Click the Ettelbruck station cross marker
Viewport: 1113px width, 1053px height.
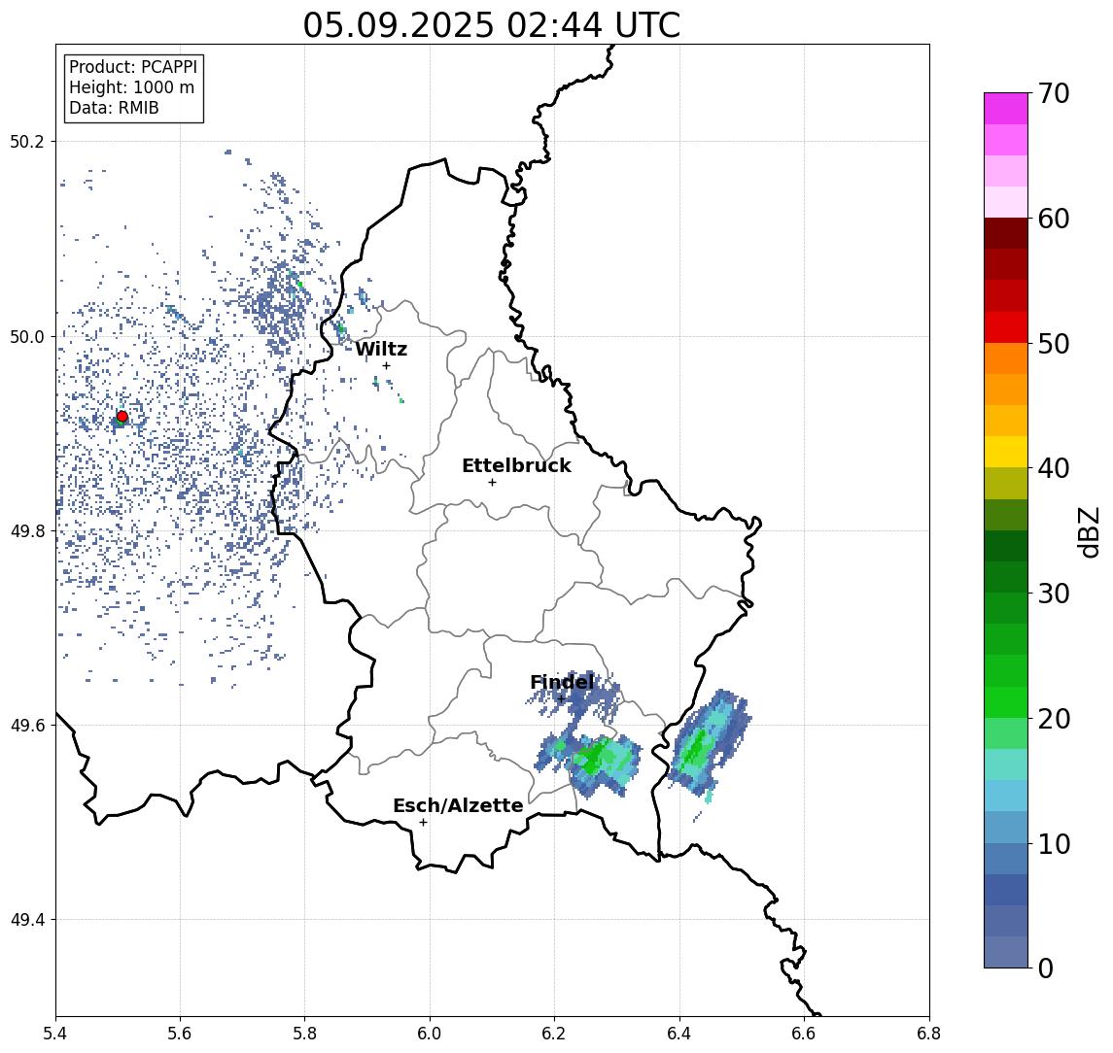pos(492,483)
